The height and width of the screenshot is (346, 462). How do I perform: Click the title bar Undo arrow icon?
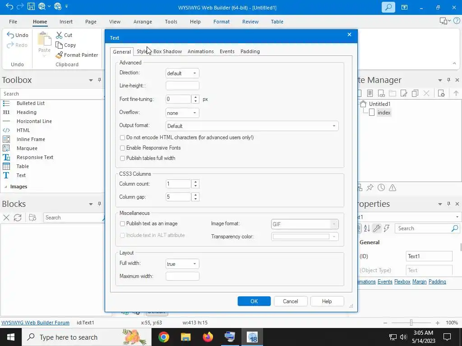pyautogui.click(x=9, y=6)
